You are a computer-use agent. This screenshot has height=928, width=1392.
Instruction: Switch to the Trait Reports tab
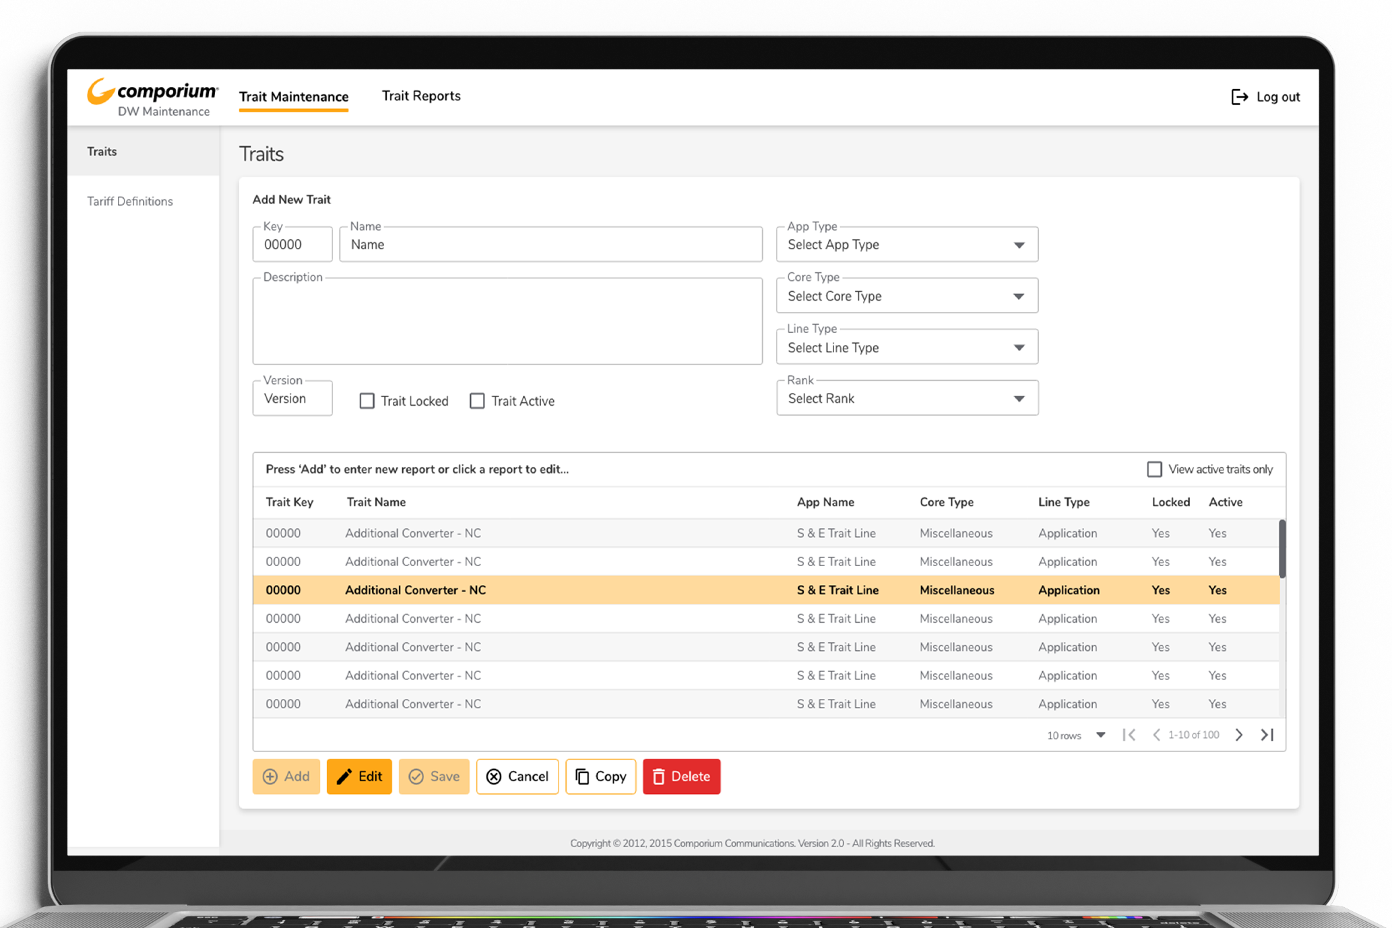click(x=421, y=96)
